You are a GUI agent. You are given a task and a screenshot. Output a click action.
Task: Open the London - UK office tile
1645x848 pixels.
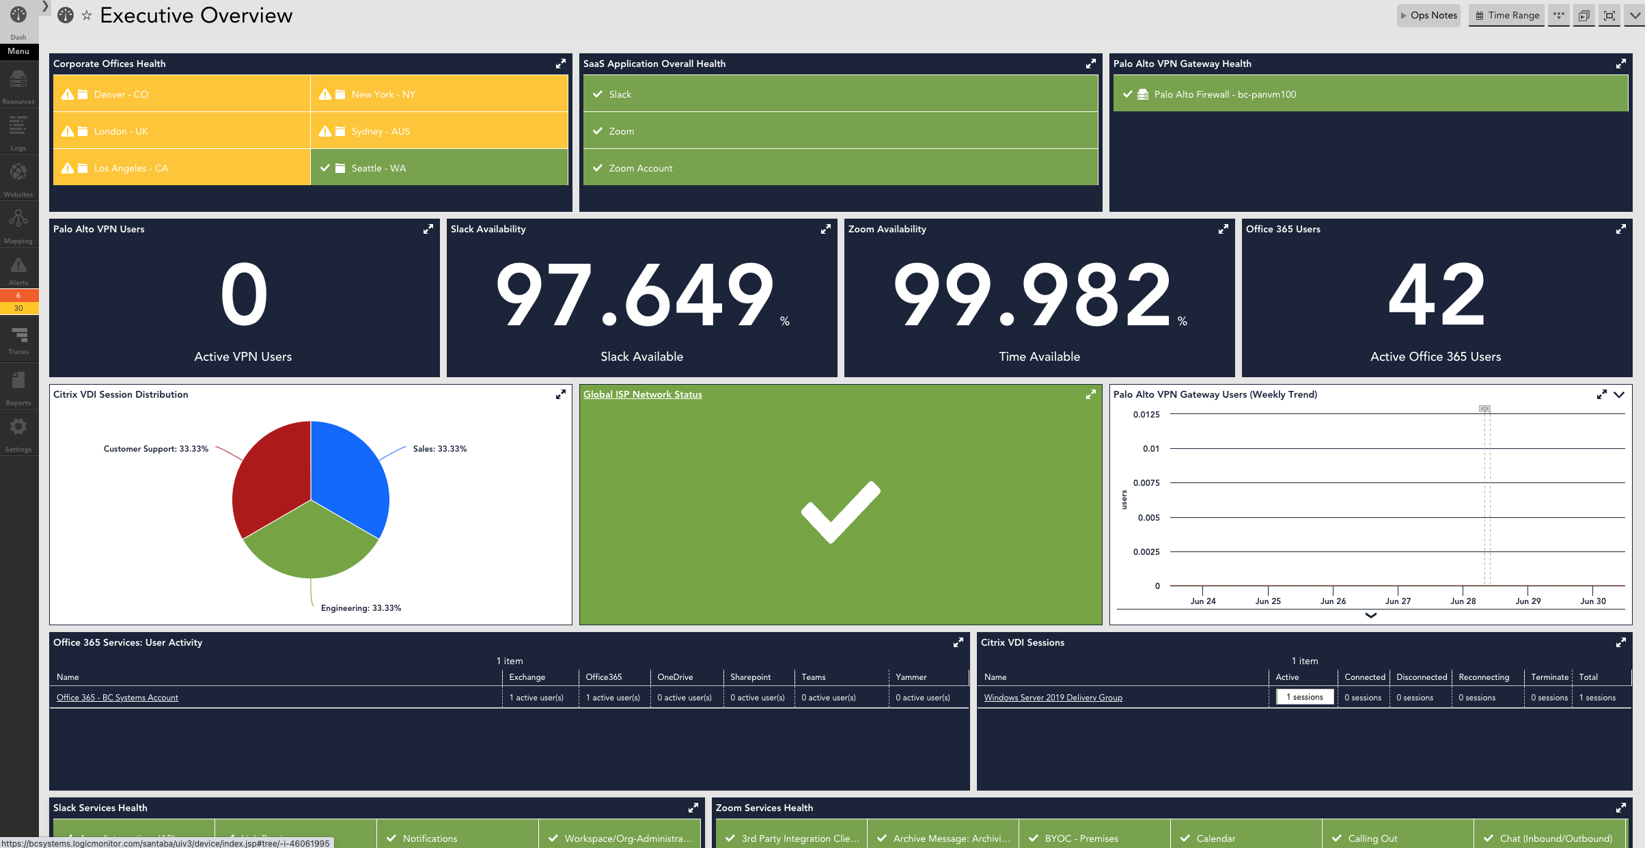182,131
